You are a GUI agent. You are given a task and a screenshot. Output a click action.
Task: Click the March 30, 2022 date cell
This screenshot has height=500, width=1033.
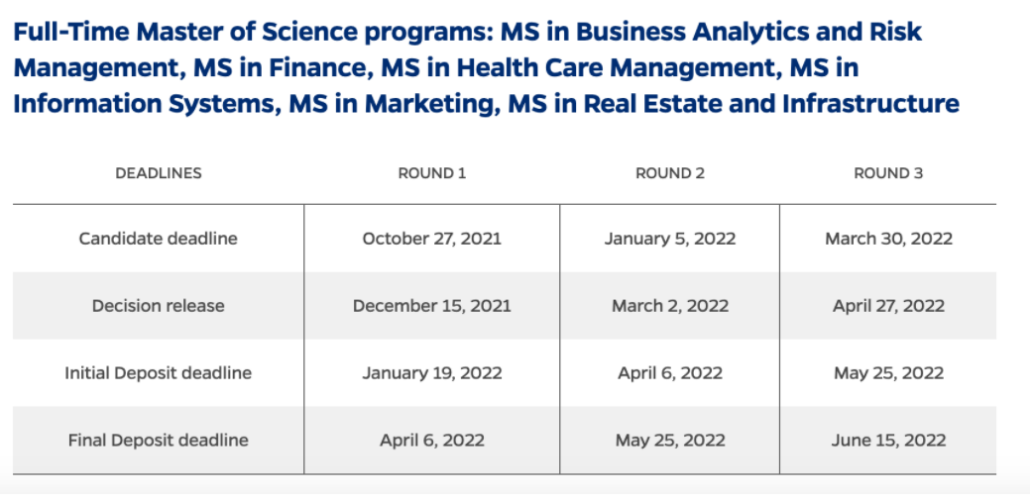click(888, 239)
